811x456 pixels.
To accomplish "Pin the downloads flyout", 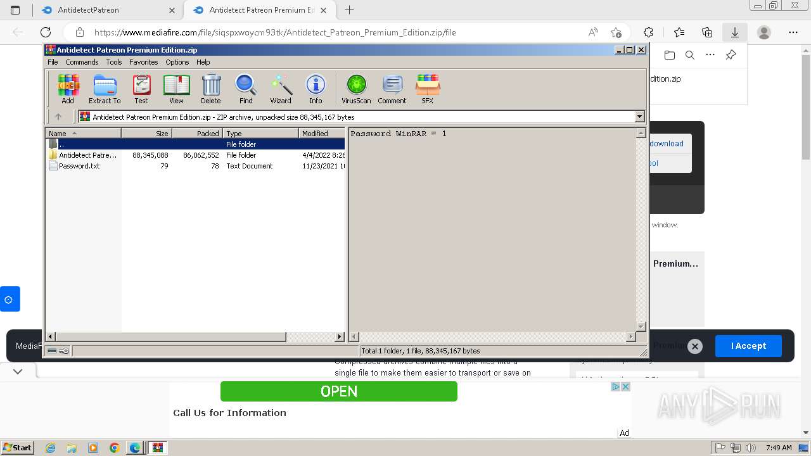I will click(731, 55).
